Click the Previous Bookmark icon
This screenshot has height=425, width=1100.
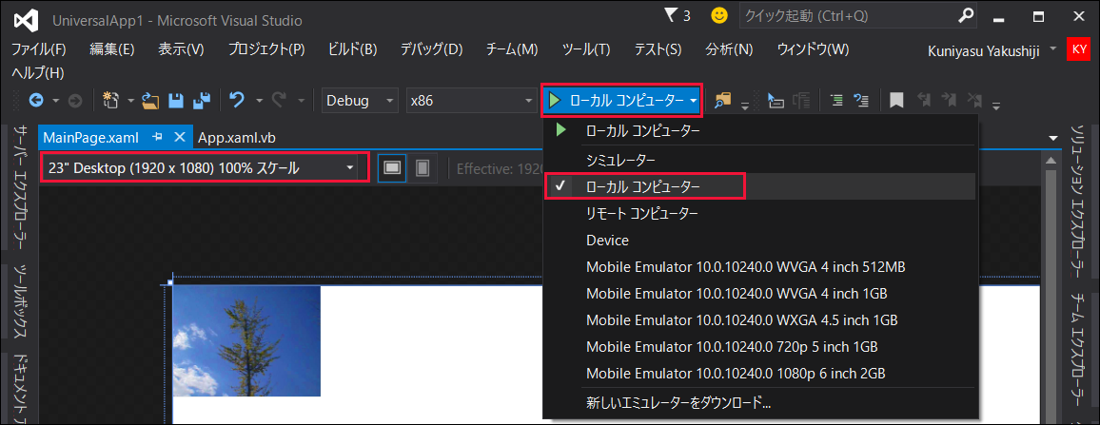point(924,100)
